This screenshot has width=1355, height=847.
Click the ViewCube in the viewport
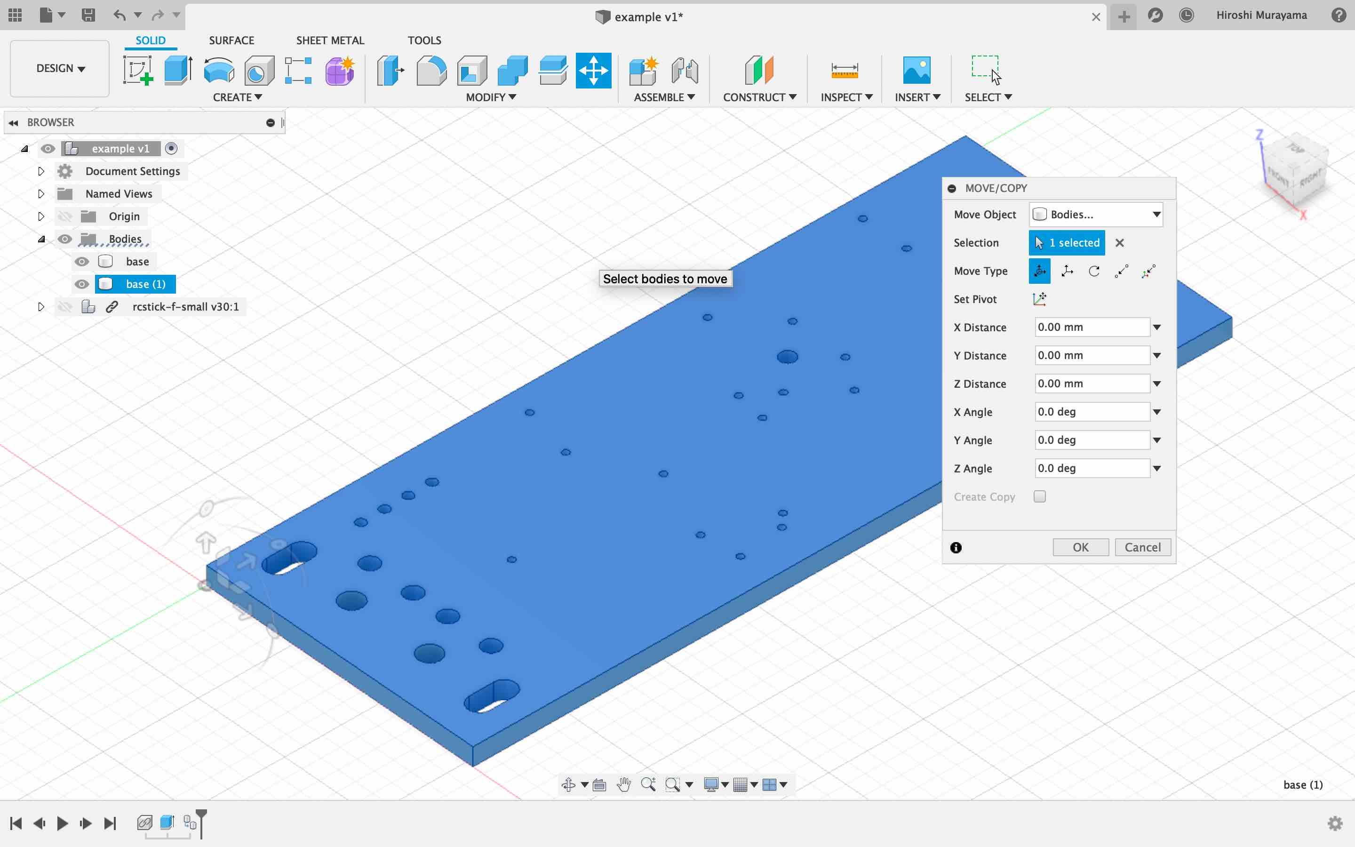[x=1296, y=170]
